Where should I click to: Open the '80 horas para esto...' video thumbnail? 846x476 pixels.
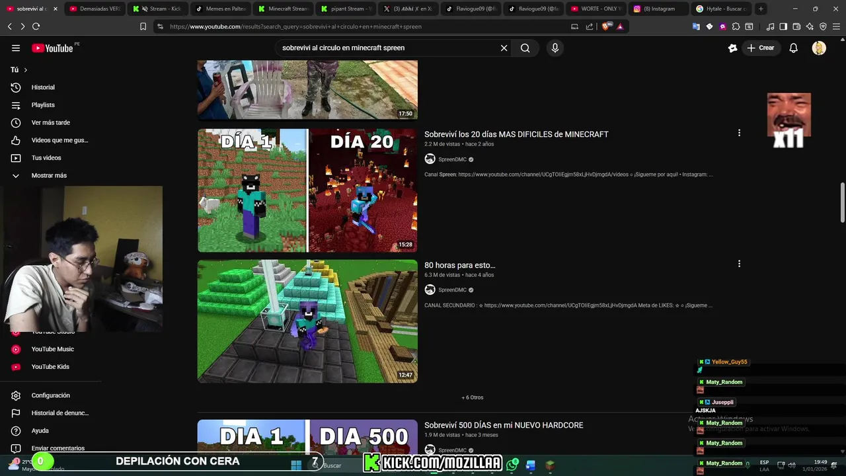coord(307,321)
